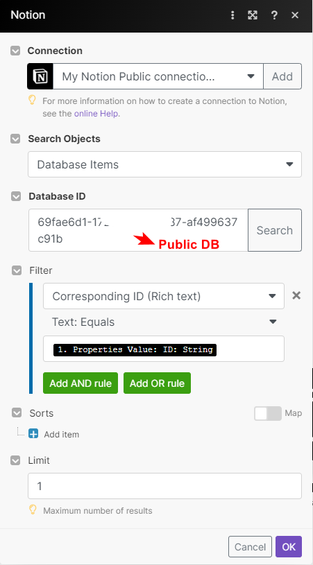Collapse the Connection section chevron
This screenshot has width=313, height=565.
point(15,51)
